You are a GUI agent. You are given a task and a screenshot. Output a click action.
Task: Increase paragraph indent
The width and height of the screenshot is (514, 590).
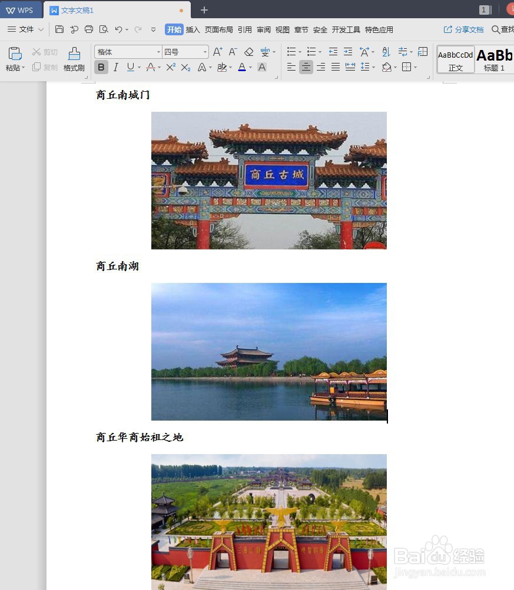pyautogui.click(x=348, y=52)
